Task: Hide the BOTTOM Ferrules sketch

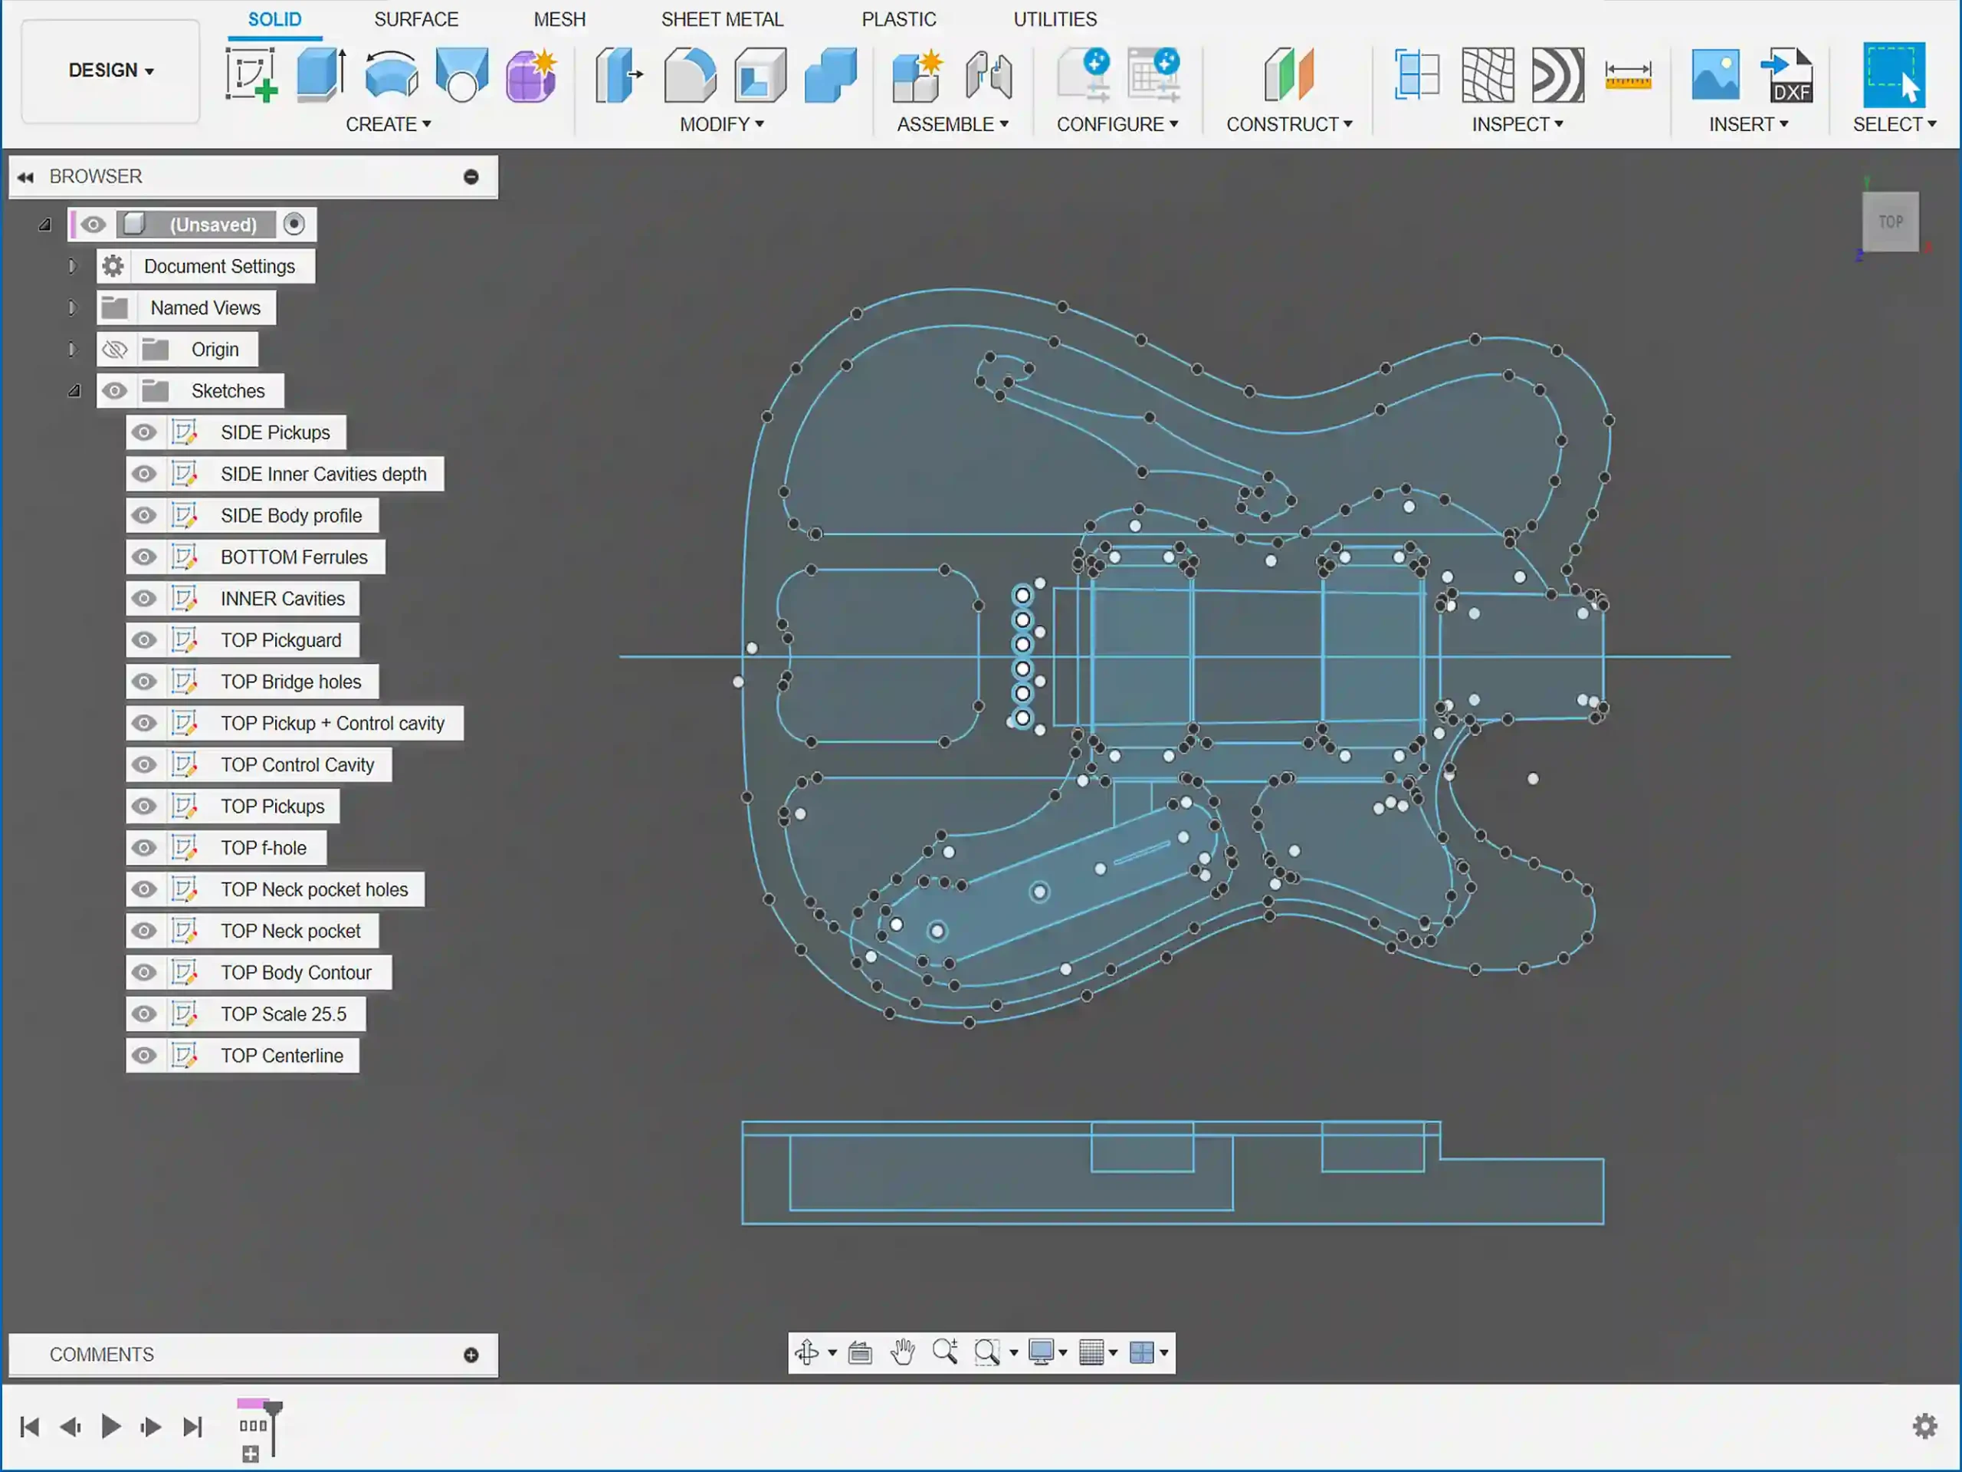Action: [143, 557]
